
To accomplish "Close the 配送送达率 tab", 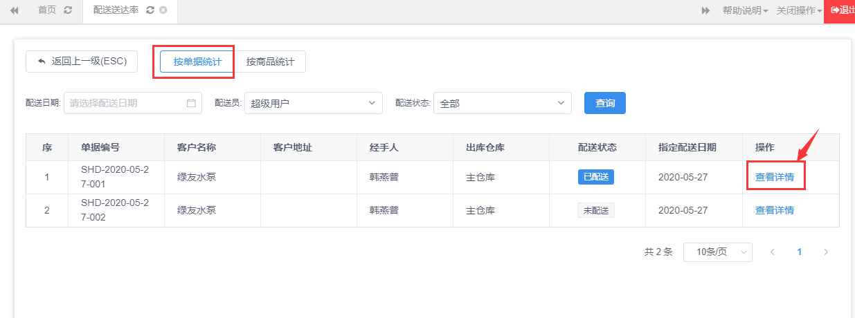I will click(x=163, y=10).
